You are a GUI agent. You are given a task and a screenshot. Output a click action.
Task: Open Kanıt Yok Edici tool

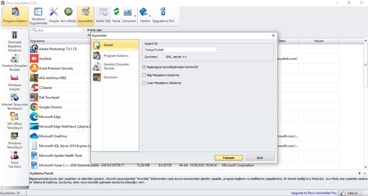pyautogui.click(x=15, y=160)
